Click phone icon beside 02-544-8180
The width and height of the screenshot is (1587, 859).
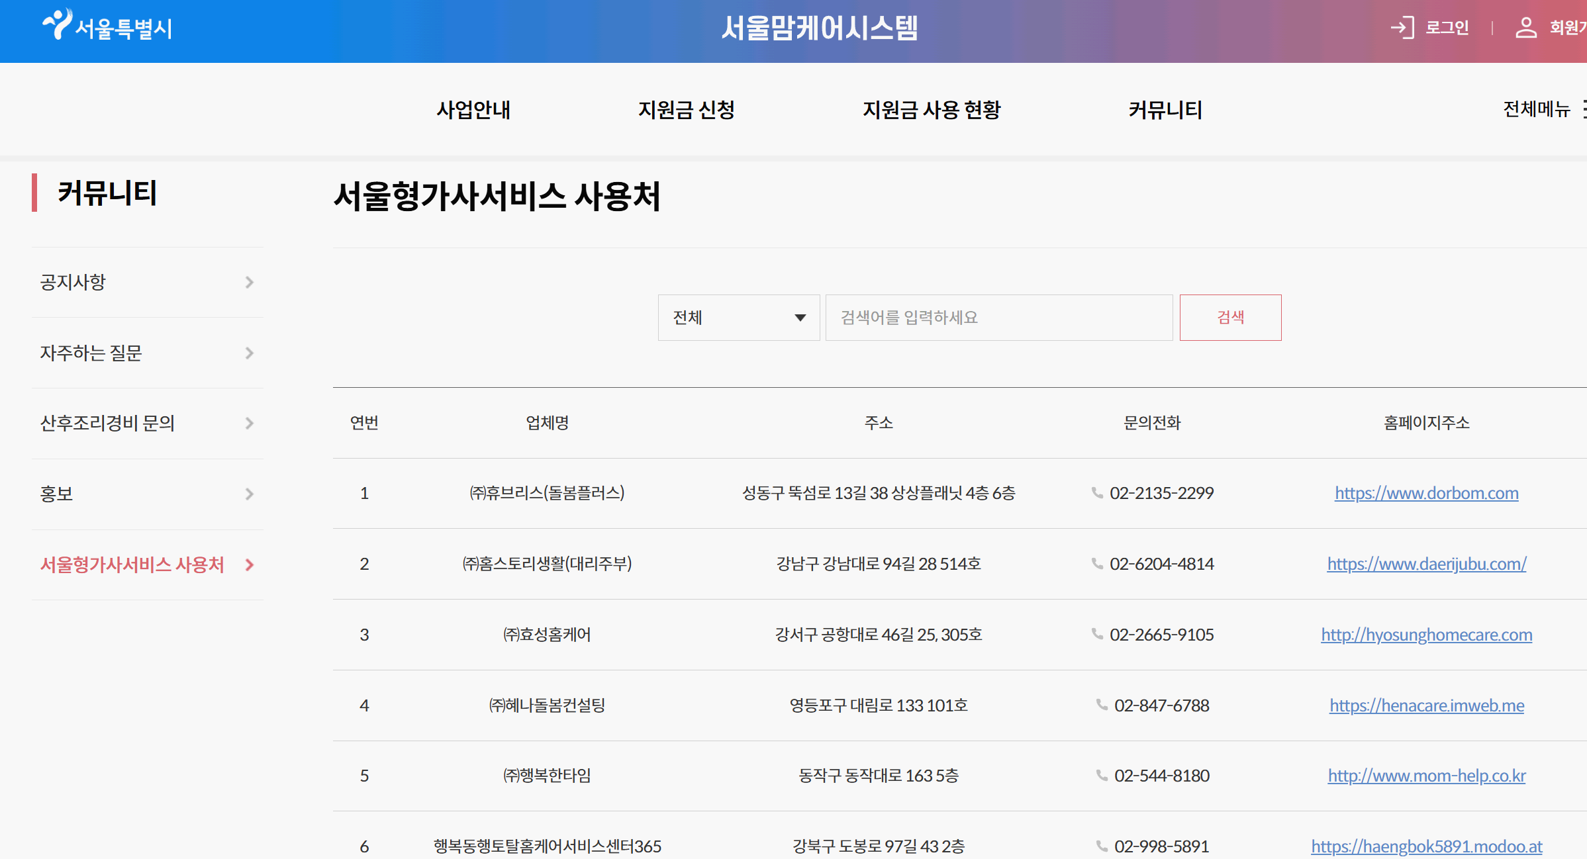(1102, 776)
